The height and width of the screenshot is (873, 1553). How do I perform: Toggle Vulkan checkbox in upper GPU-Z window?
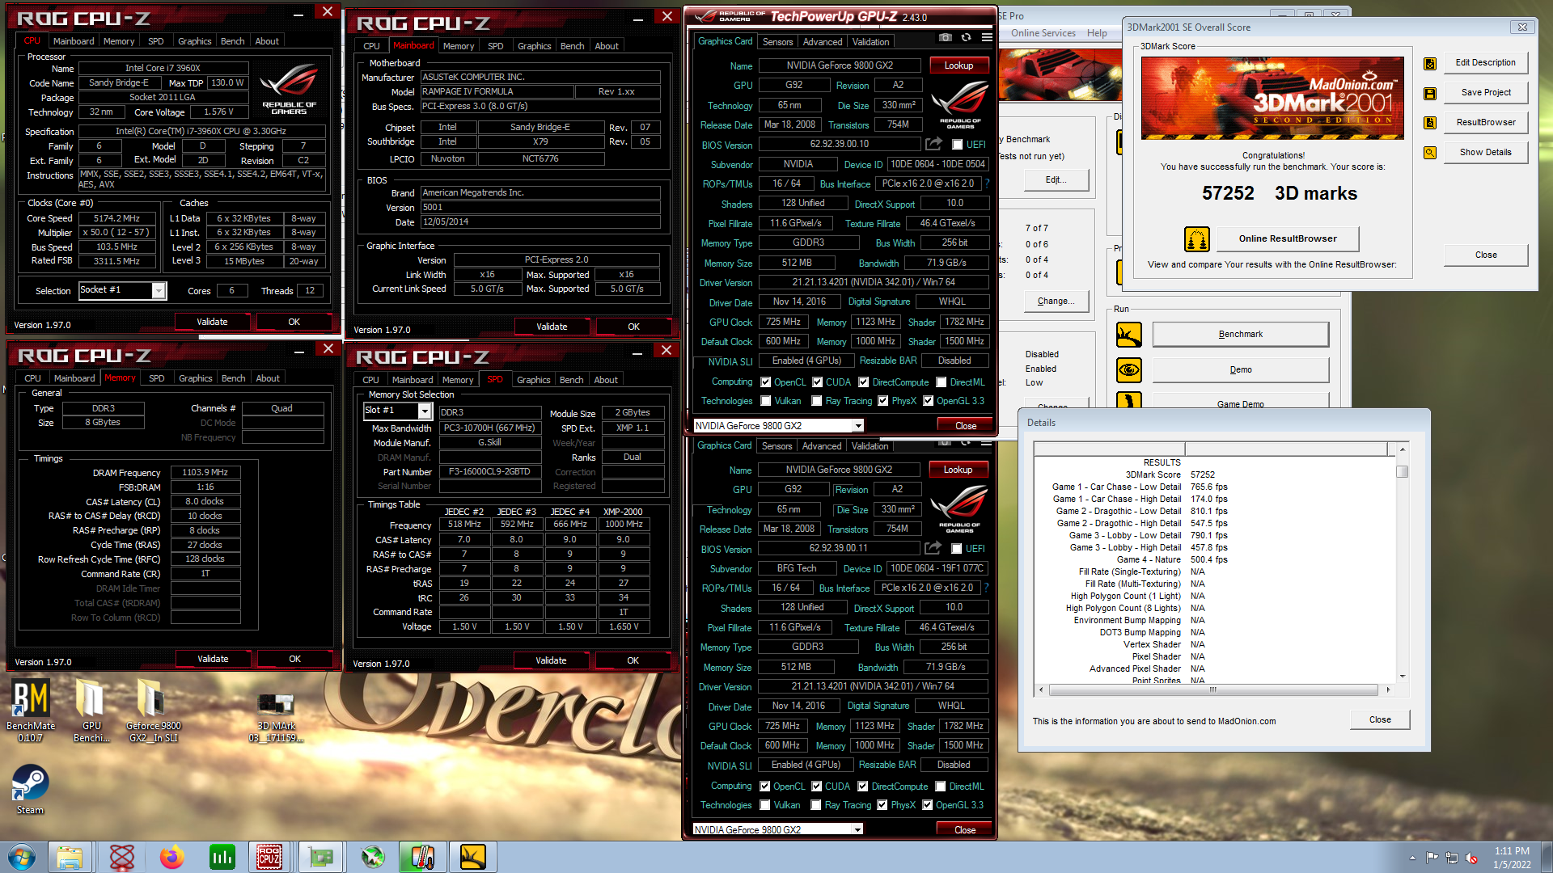[766, 401]
